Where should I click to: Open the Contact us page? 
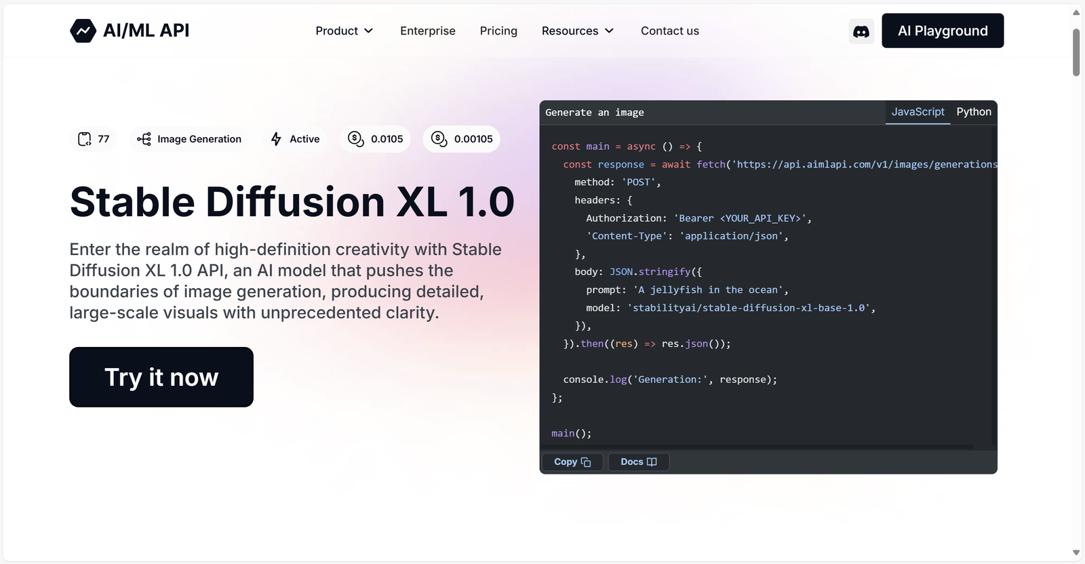[x=670, y=31]
